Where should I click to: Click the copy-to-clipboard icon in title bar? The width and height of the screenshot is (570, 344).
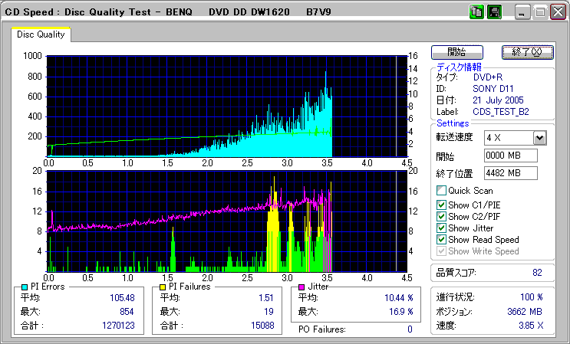pos(476,12)
